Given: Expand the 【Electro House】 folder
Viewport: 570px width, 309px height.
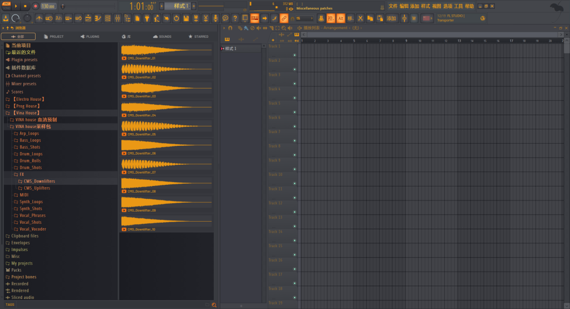Looking at the screenshot, I should pyautogui.click(x=28, y=99).
